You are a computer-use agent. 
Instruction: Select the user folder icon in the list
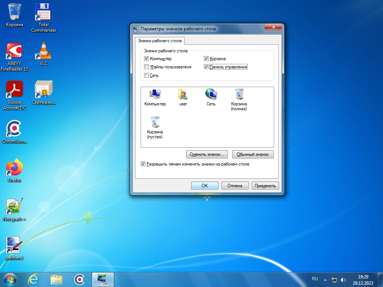click(183, 97)
